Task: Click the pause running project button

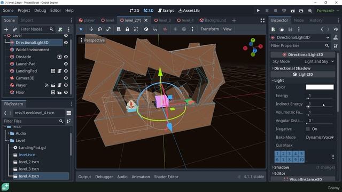Action: point(267,11)
